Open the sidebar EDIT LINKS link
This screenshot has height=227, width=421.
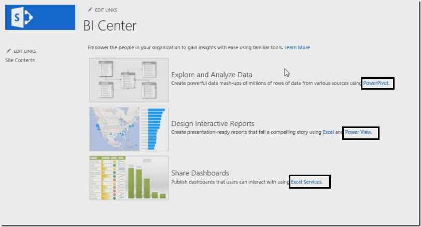(x=25, y=51)
